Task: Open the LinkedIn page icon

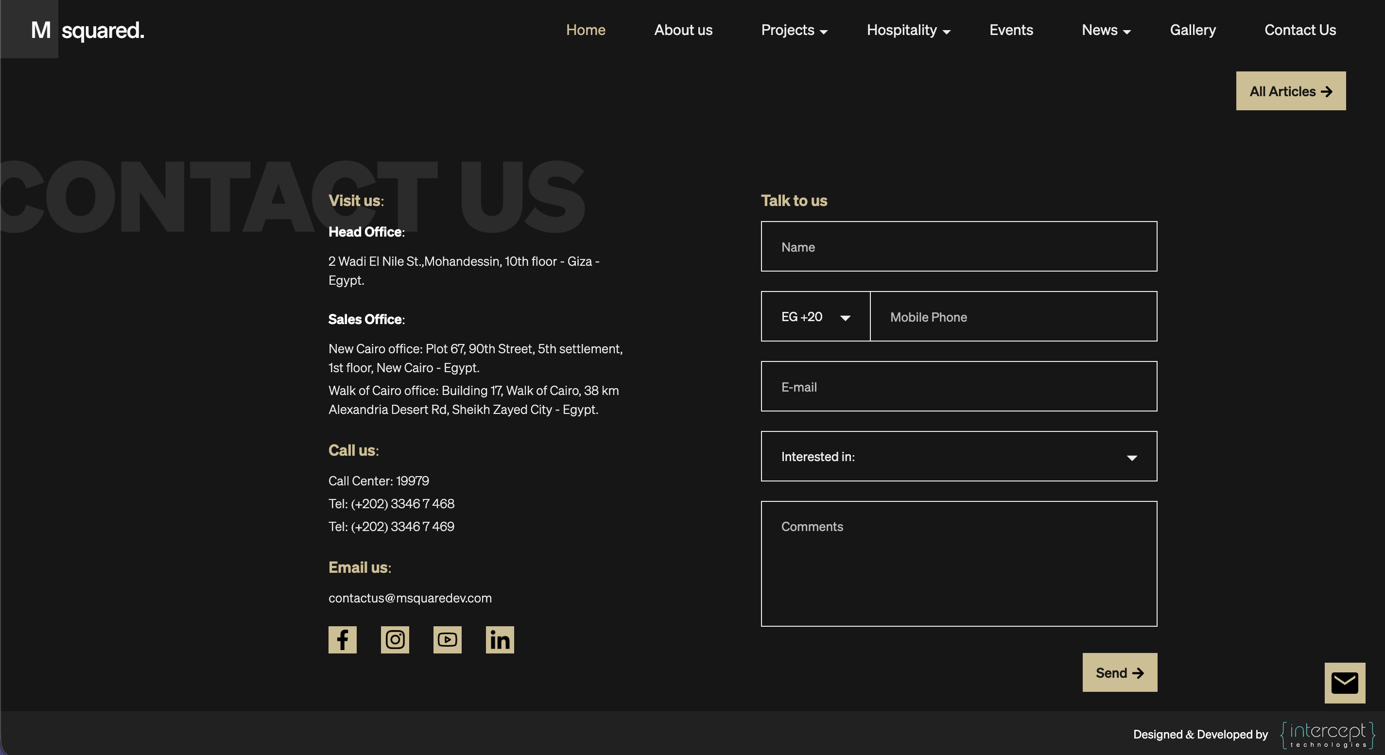Action: [499, 639]
